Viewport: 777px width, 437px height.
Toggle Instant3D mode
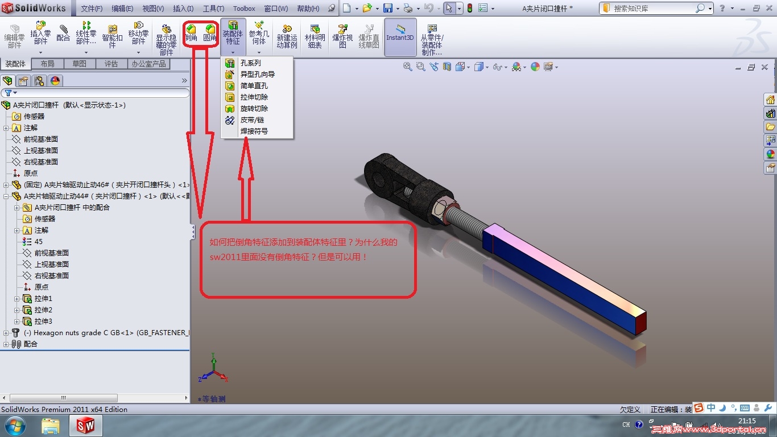click(400, 37)
